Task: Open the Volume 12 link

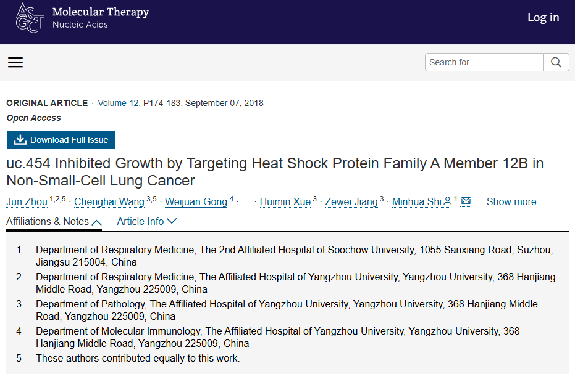Action: [x=118, y=103]
